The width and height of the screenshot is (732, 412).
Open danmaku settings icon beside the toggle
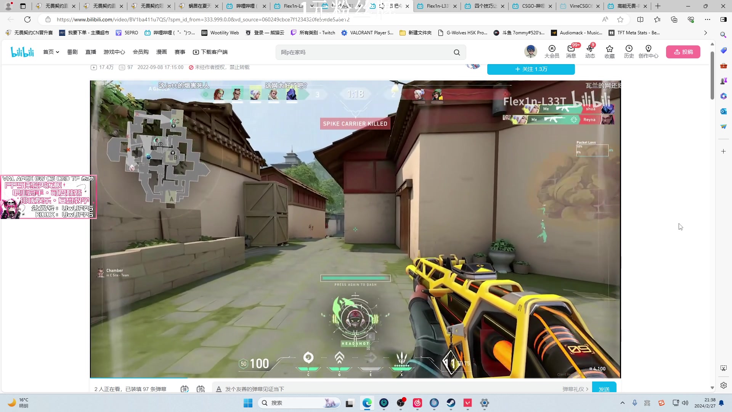[x=201, y=389]
